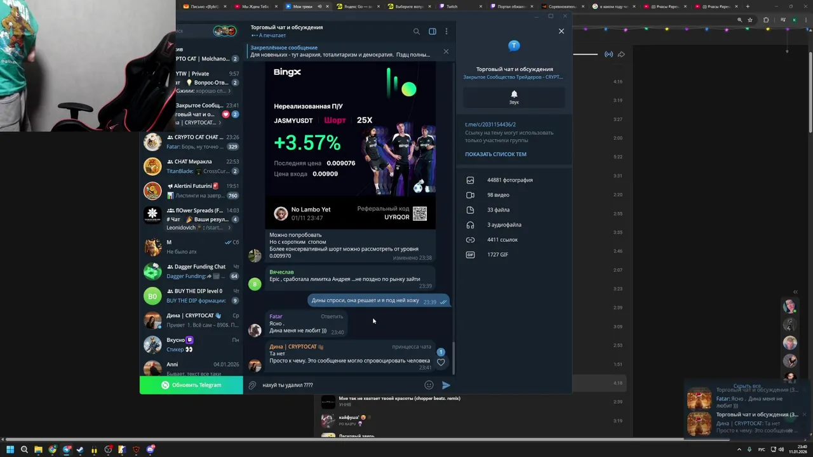This screenshot has height=457, width=813.
Task: Click the video icon in group info
Action: [x=470, y=195]
